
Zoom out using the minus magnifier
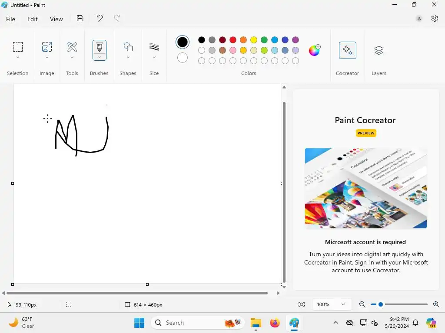point(362,304)
